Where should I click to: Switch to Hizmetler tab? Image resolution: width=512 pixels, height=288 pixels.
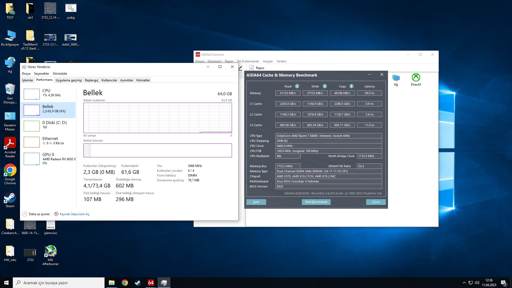[143, 80]
